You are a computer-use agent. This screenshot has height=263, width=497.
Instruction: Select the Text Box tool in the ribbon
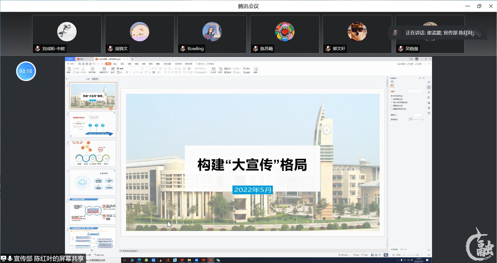click(x=214, y=70)
